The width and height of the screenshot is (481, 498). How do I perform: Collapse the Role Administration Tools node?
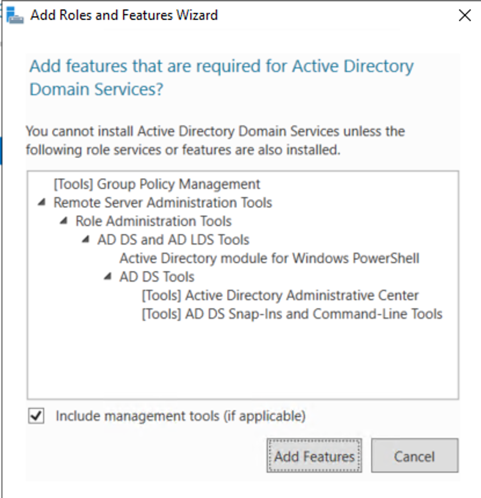pos(64,221)
